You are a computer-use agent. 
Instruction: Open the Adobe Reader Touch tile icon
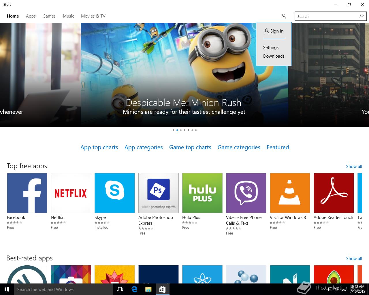[334, 193]
